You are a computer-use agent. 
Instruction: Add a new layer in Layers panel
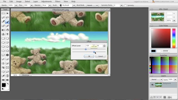(x=151, y=97)
